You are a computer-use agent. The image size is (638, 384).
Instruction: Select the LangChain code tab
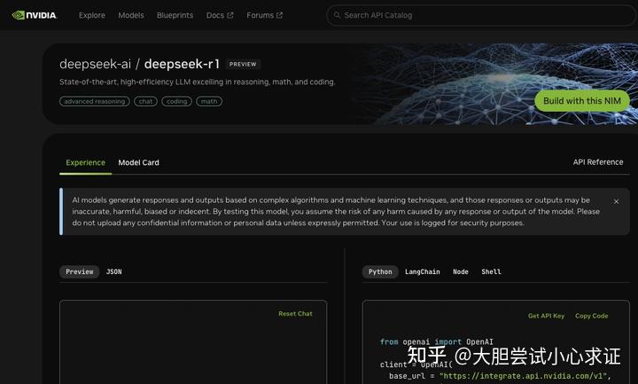click(423, 271)
